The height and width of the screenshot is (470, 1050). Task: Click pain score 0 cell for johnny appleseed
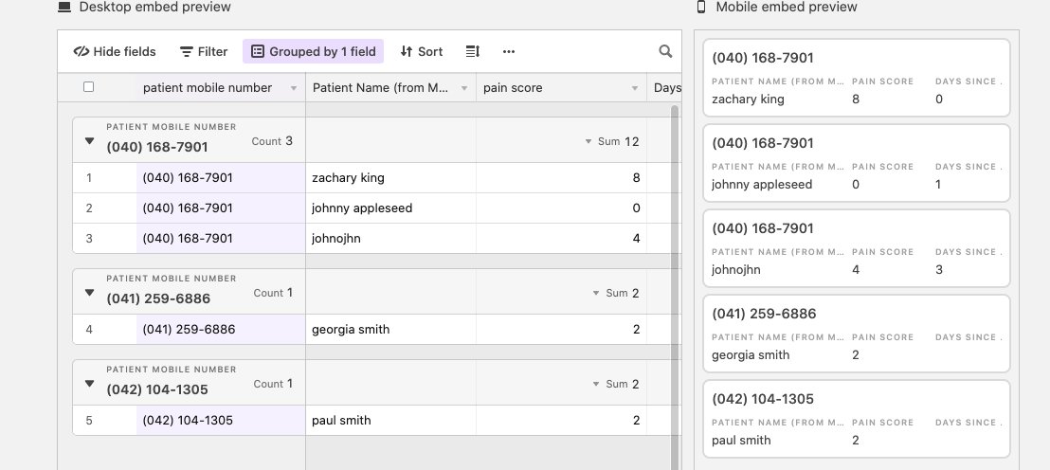pos(561,208)
